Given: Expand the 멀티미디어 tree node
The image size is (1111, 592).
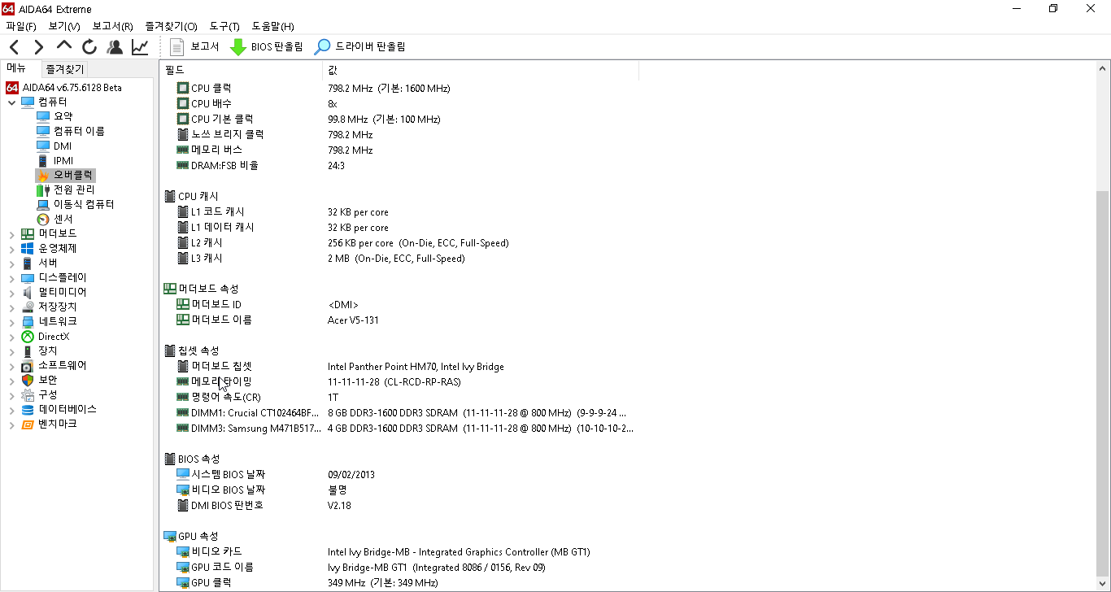Looking at the screenshot, I should (x=11, y=293).
